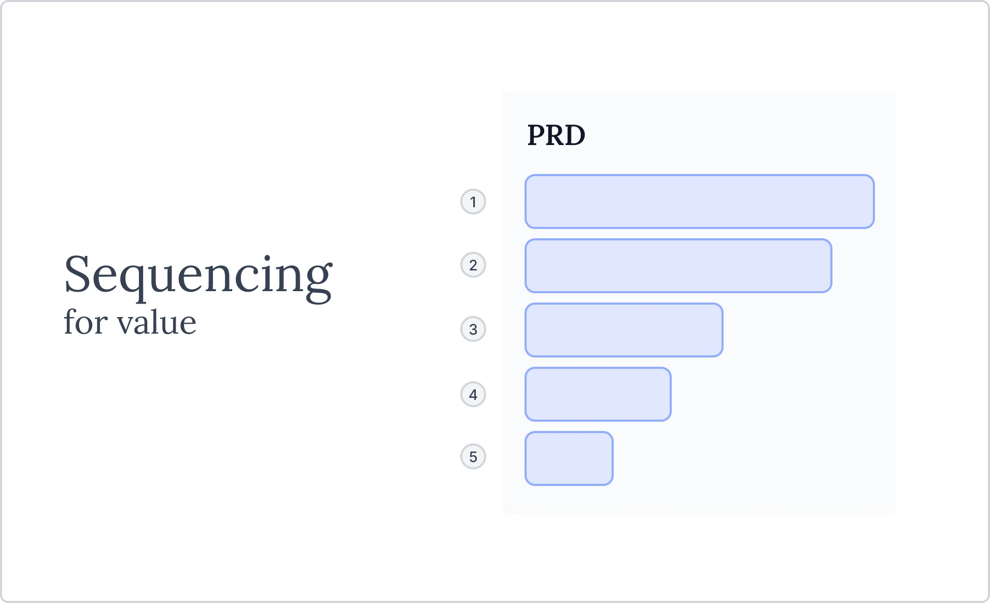Viewport: 990px width, 603px height.
Task: Click the number 4 circle badge
Action: [473, 394]
